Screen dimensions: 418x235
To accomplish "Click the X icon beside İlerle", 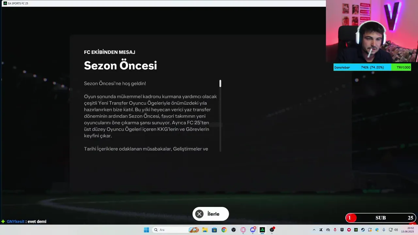I will coord(200,214).
